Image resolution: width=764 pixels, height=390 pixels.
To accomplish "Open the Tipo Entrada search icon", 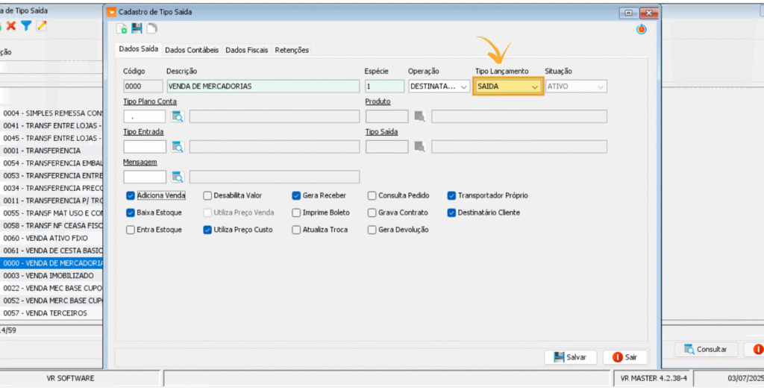I will click(x=178, y=147).
